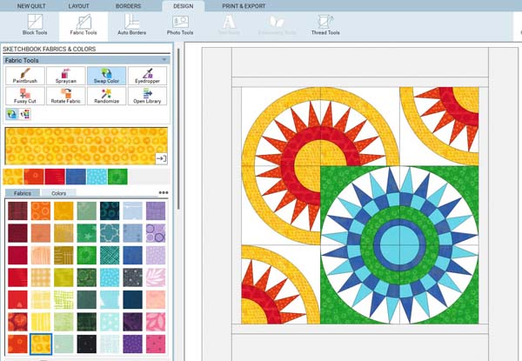Switch to the Colors tab
The image size is (522, 361).
pos(58,193)
